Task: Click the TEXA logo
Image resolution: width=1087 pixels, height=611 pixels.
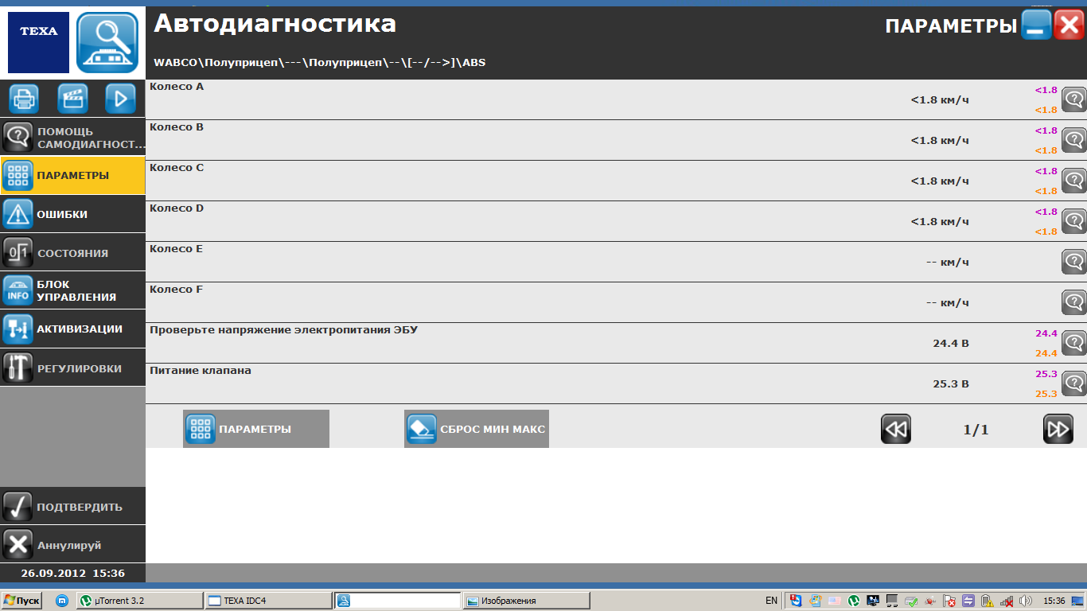Action: [x=38, y=42]
